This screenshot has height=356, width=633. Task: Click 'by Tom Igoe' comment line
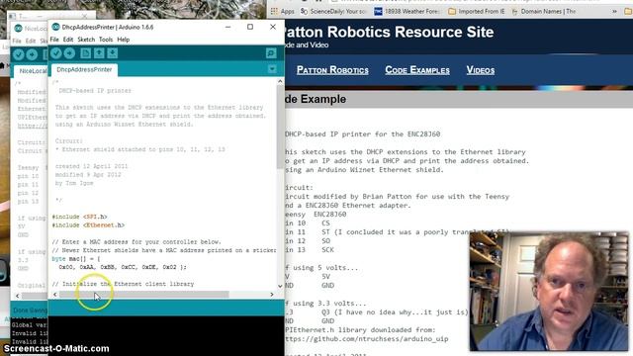tap(74, 183)
